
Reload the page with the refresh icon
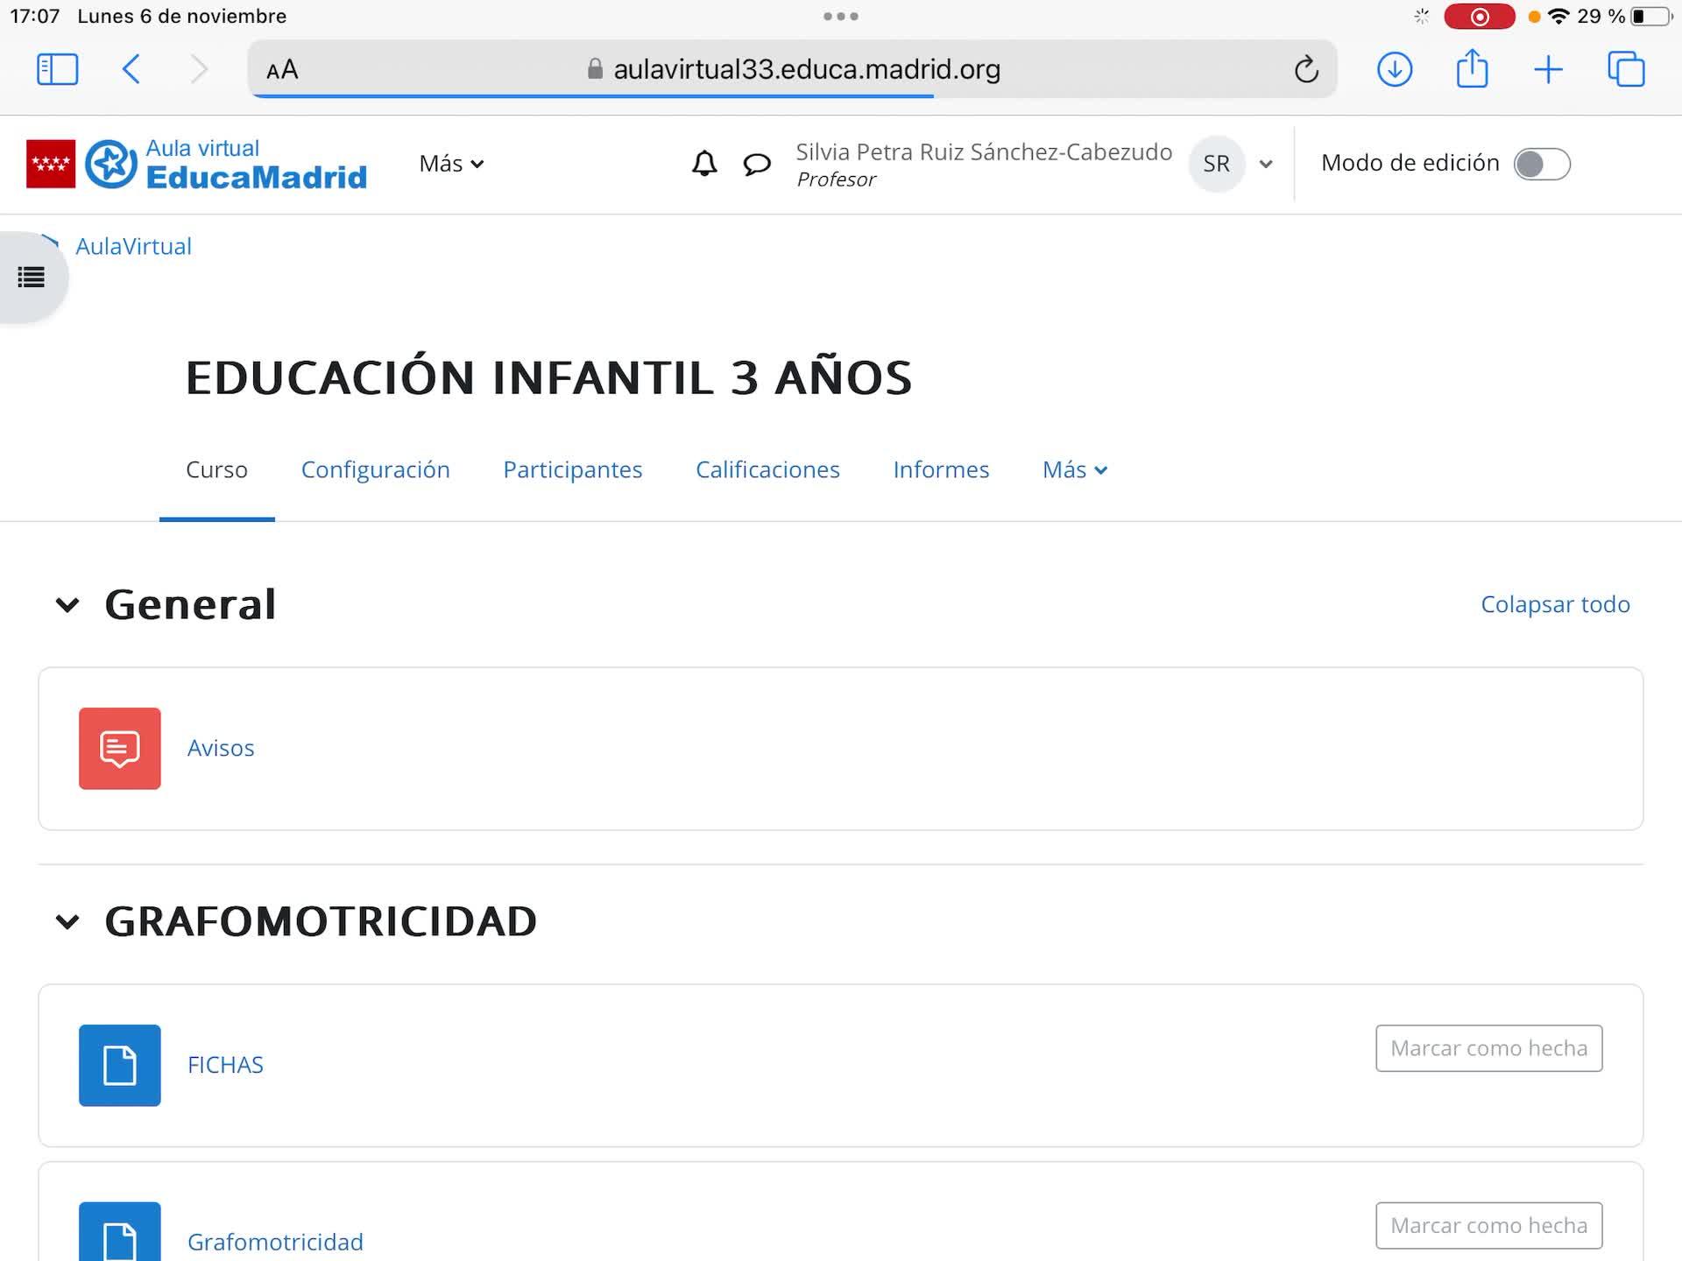(x=1306, y=69)
